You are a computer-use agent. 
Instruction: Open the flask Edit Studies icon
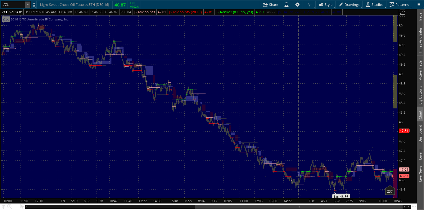coord(287,5)
